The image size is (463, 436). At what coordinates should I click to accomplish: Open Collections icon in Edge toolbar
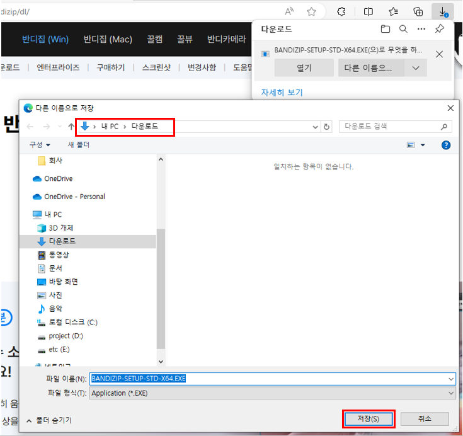click(418, 12)
